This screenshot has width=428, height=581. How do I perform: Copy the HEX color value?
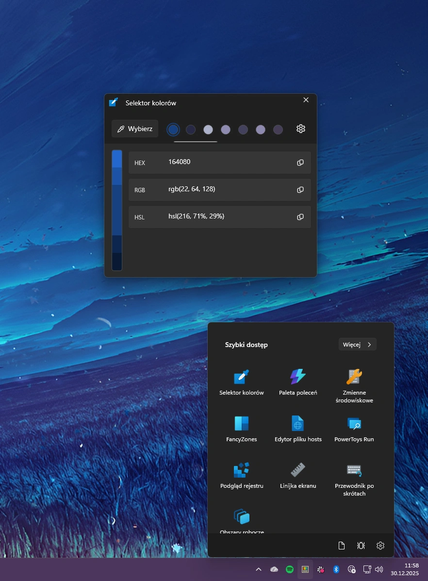pyautogui.click(x=300, y=163)
